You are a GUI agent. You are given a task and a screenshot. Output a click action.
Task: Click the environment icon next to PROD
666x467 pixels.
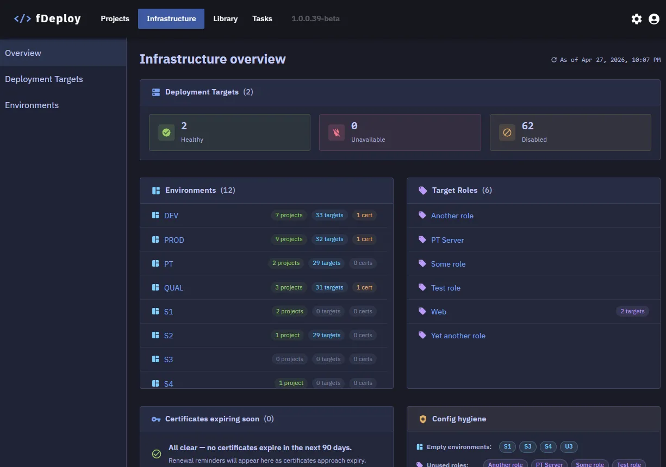click(155, 239)
